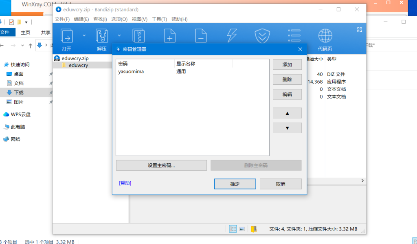This screenshot has height=244, width=417.
Task: Open dropdown arrow next to 解压
Action: (x=119, y=35)
